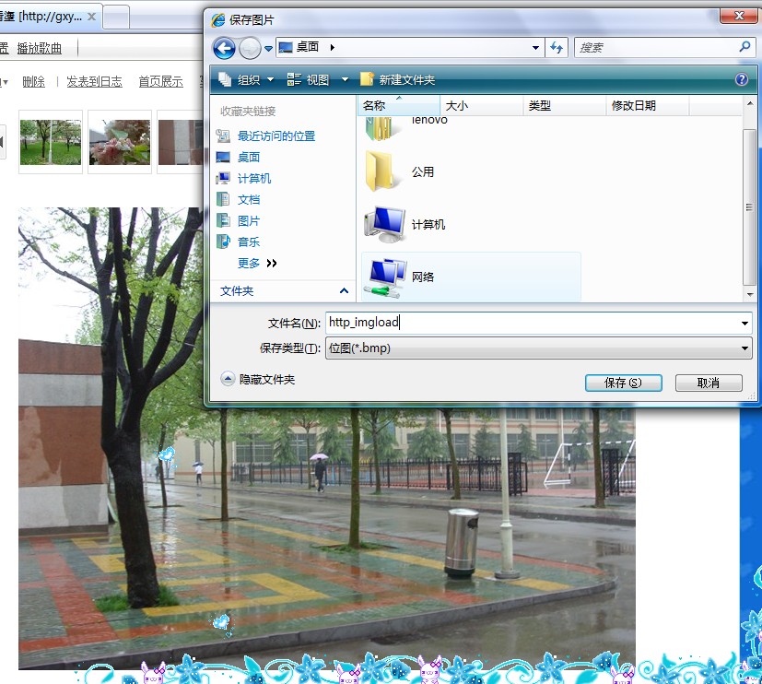Click 发表到日志 link in browser page
This screenshot has height=684, width=762.
(x=94, y=81)
